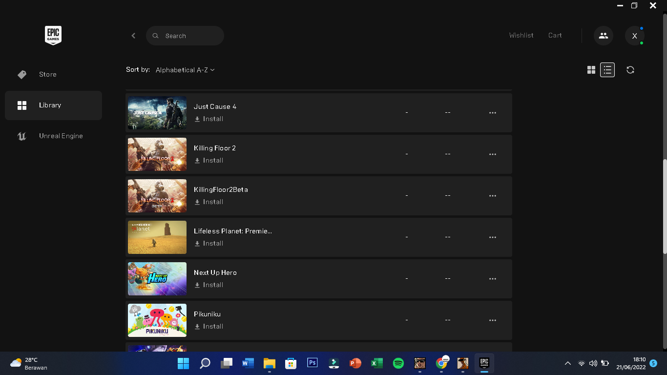Viewport: 667px width, 375px height.
Task: Open Microsoft Store from taskbar
Action: click(291, 363)
